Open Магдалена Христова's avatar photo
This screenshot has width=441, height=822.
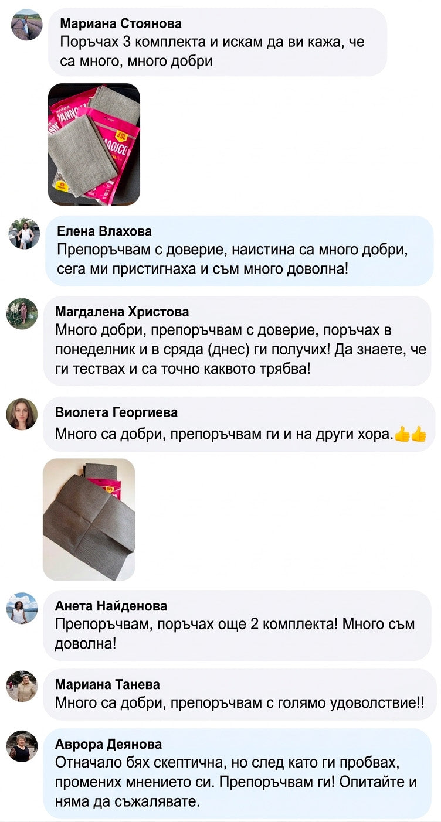22,313
